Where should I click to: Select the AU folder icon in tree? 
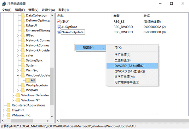coord(27,80)
